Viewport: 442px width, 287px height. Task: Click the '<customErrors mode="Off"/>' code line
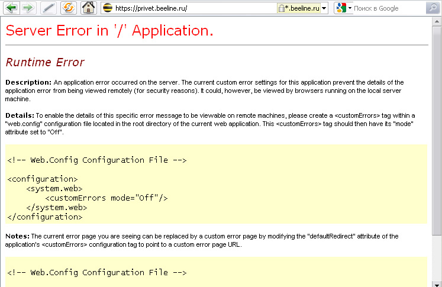[107, 198]
